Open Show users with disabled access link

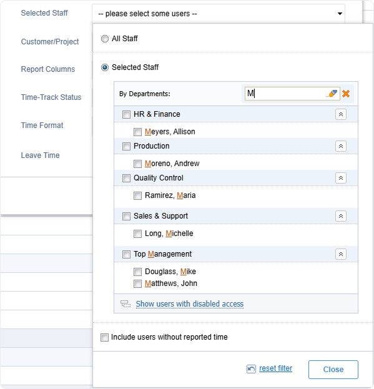click(190, 303)
